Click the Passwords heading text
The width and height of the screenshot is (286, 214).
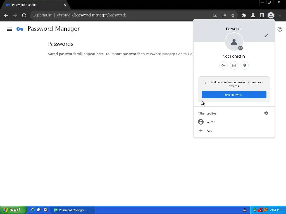pos(61,44)
